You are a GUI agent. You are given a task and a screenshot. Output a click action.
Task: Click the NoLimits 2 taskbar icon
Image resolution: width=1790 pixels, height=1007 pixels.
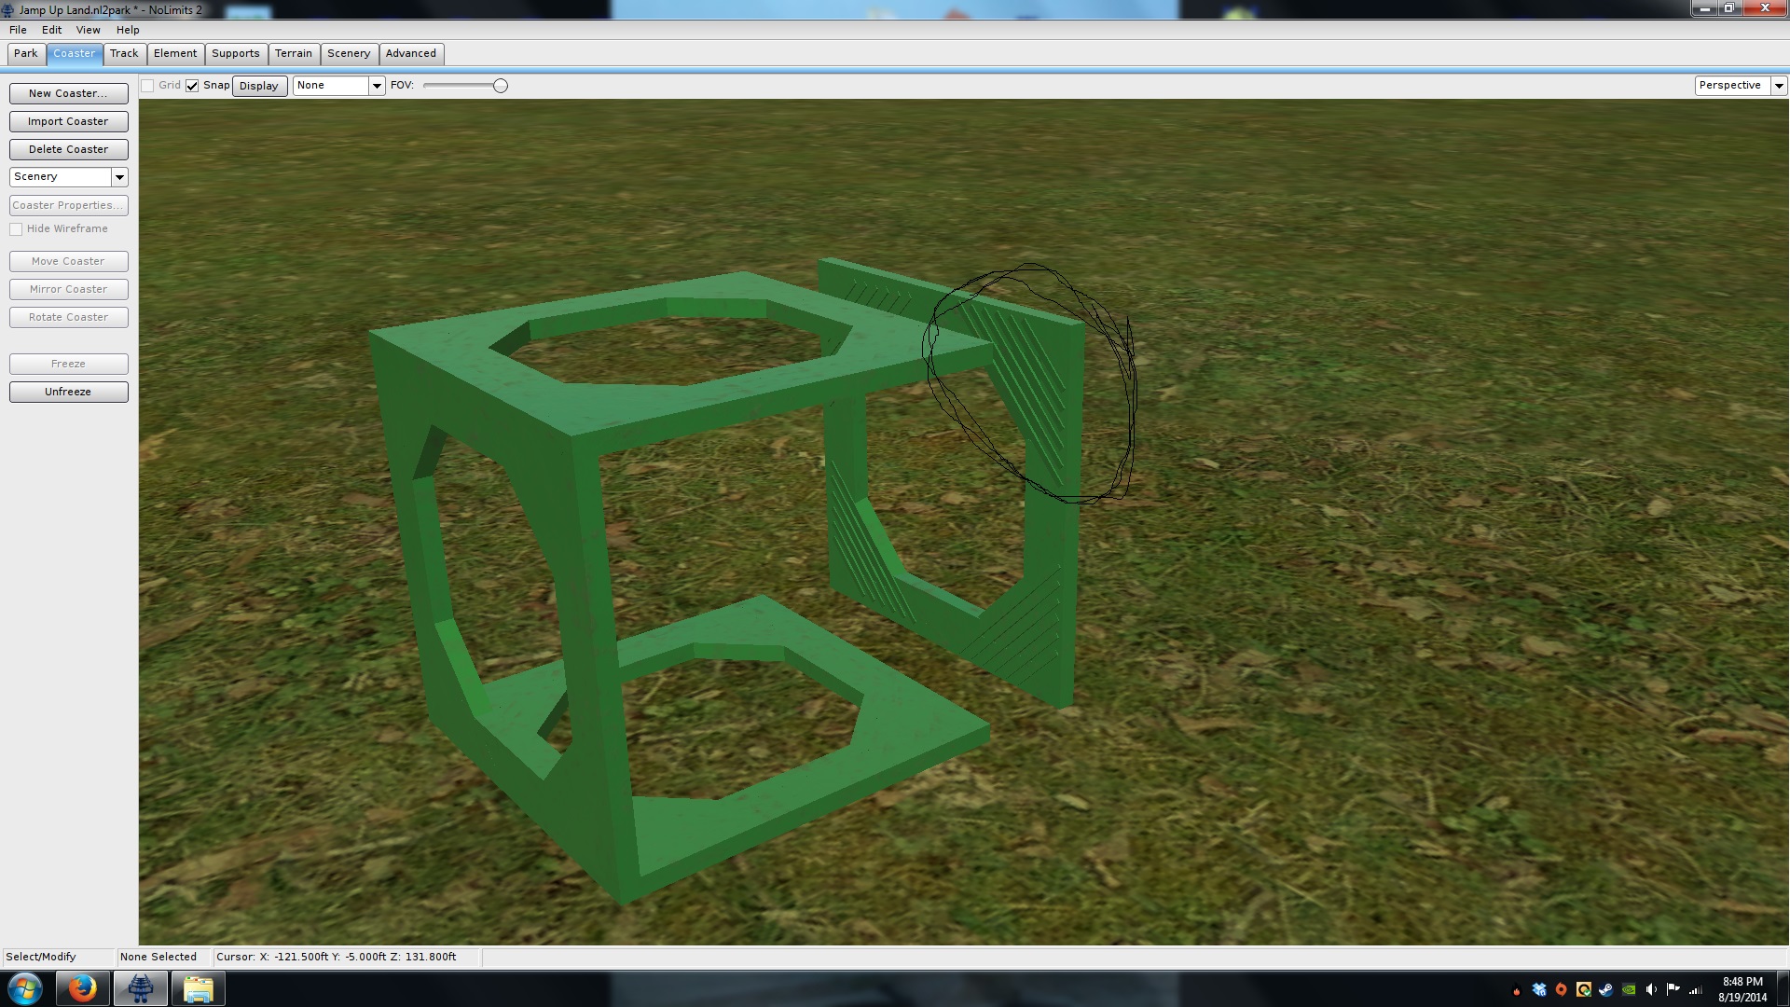(x=141, y=988)
